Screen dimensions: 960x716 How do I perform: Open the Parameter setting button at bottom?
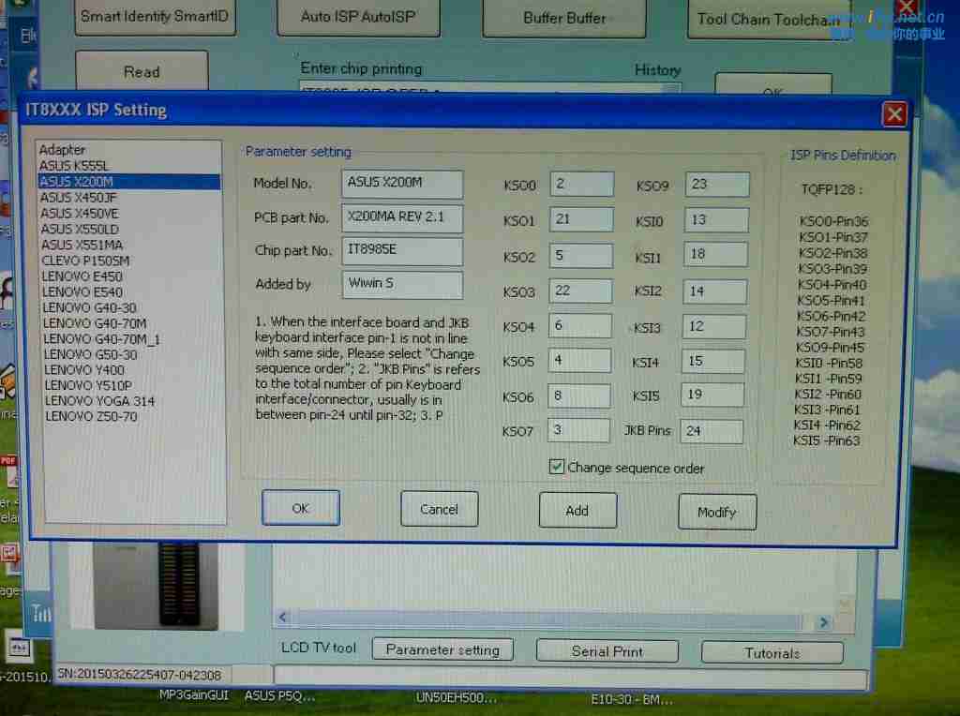tap(442, 649)
